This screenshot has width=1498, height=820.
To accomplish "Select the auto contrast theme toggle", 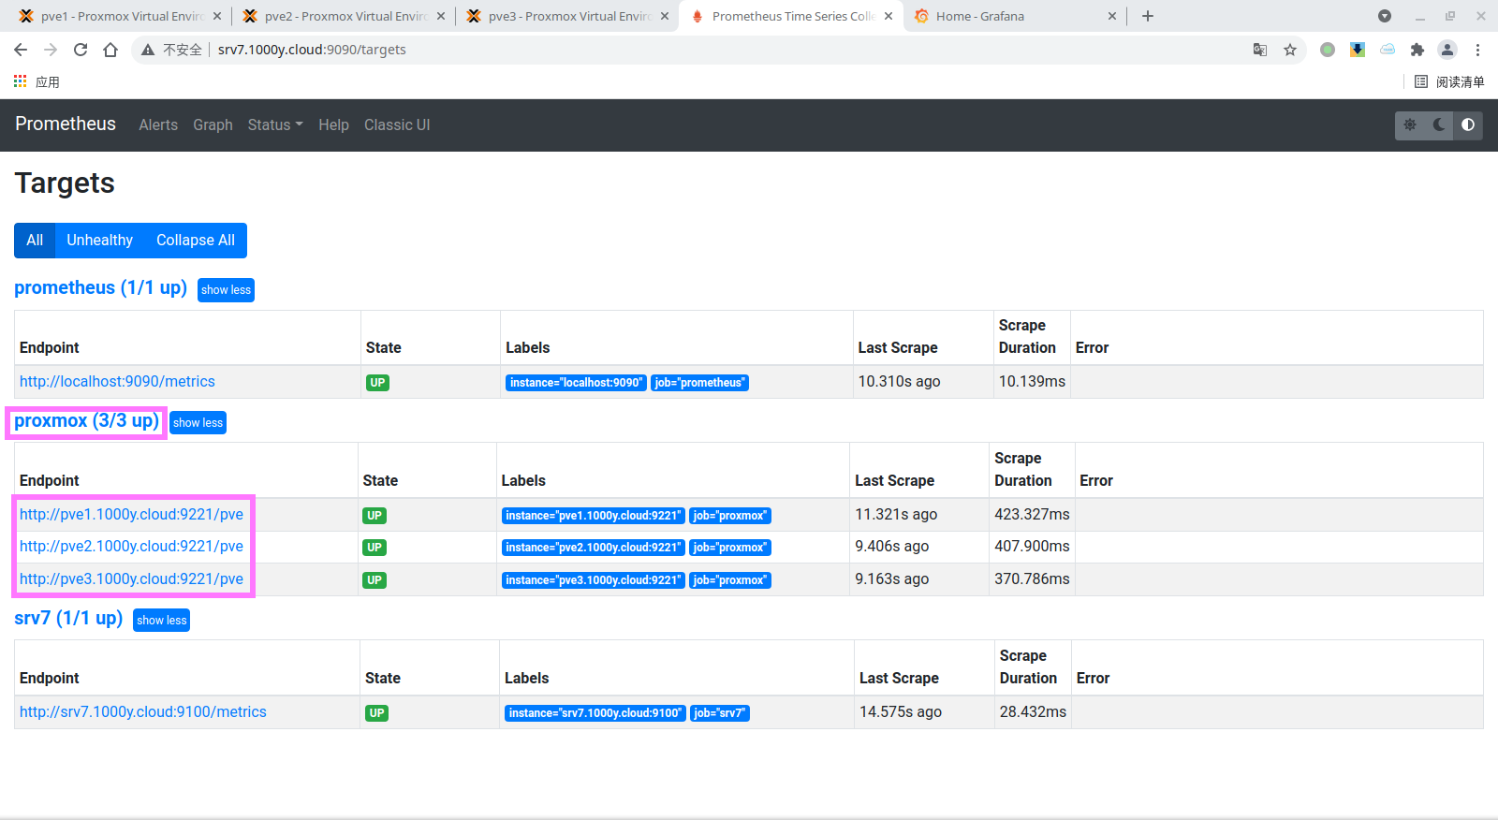I will click(x=1468, y=124).
